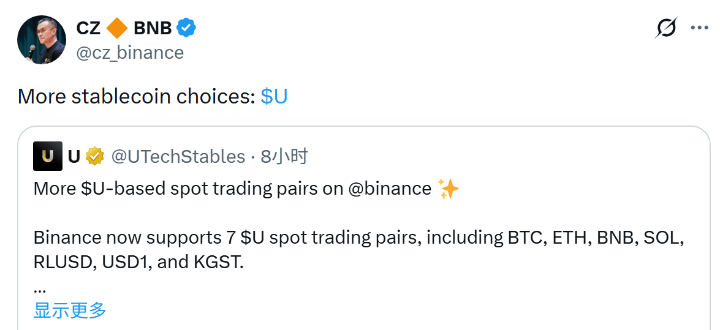Click the 8小时 timestamp

[284, 157]
